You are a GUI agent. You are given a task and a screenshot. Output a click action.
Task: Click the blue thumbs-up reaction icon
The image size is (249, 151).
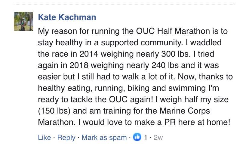pos(137,137)
